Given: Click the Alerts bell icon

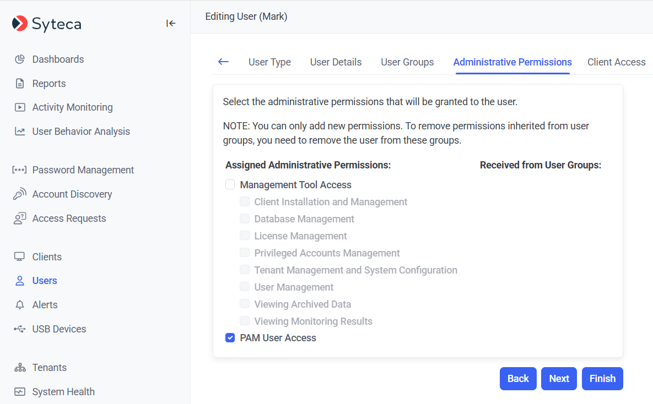Looking at the screenshot, I should (x=20, y=305).
